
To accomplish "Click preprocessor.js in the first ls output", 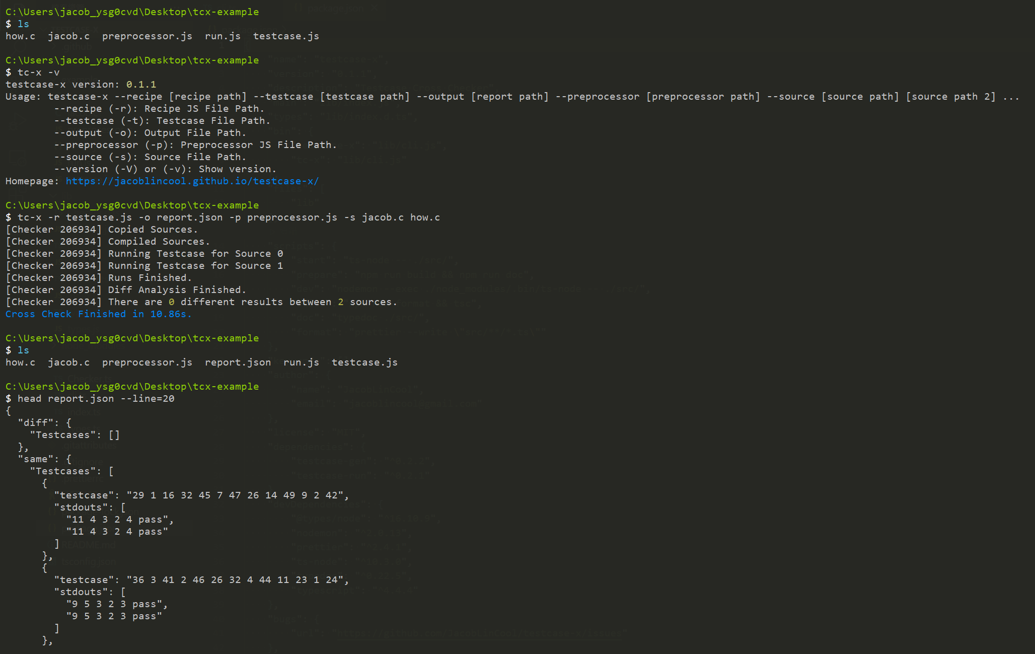I will click(147, 36).
